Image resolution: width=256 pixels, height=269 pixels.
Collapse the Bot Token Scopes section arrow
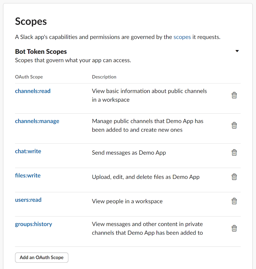point(237,51)
